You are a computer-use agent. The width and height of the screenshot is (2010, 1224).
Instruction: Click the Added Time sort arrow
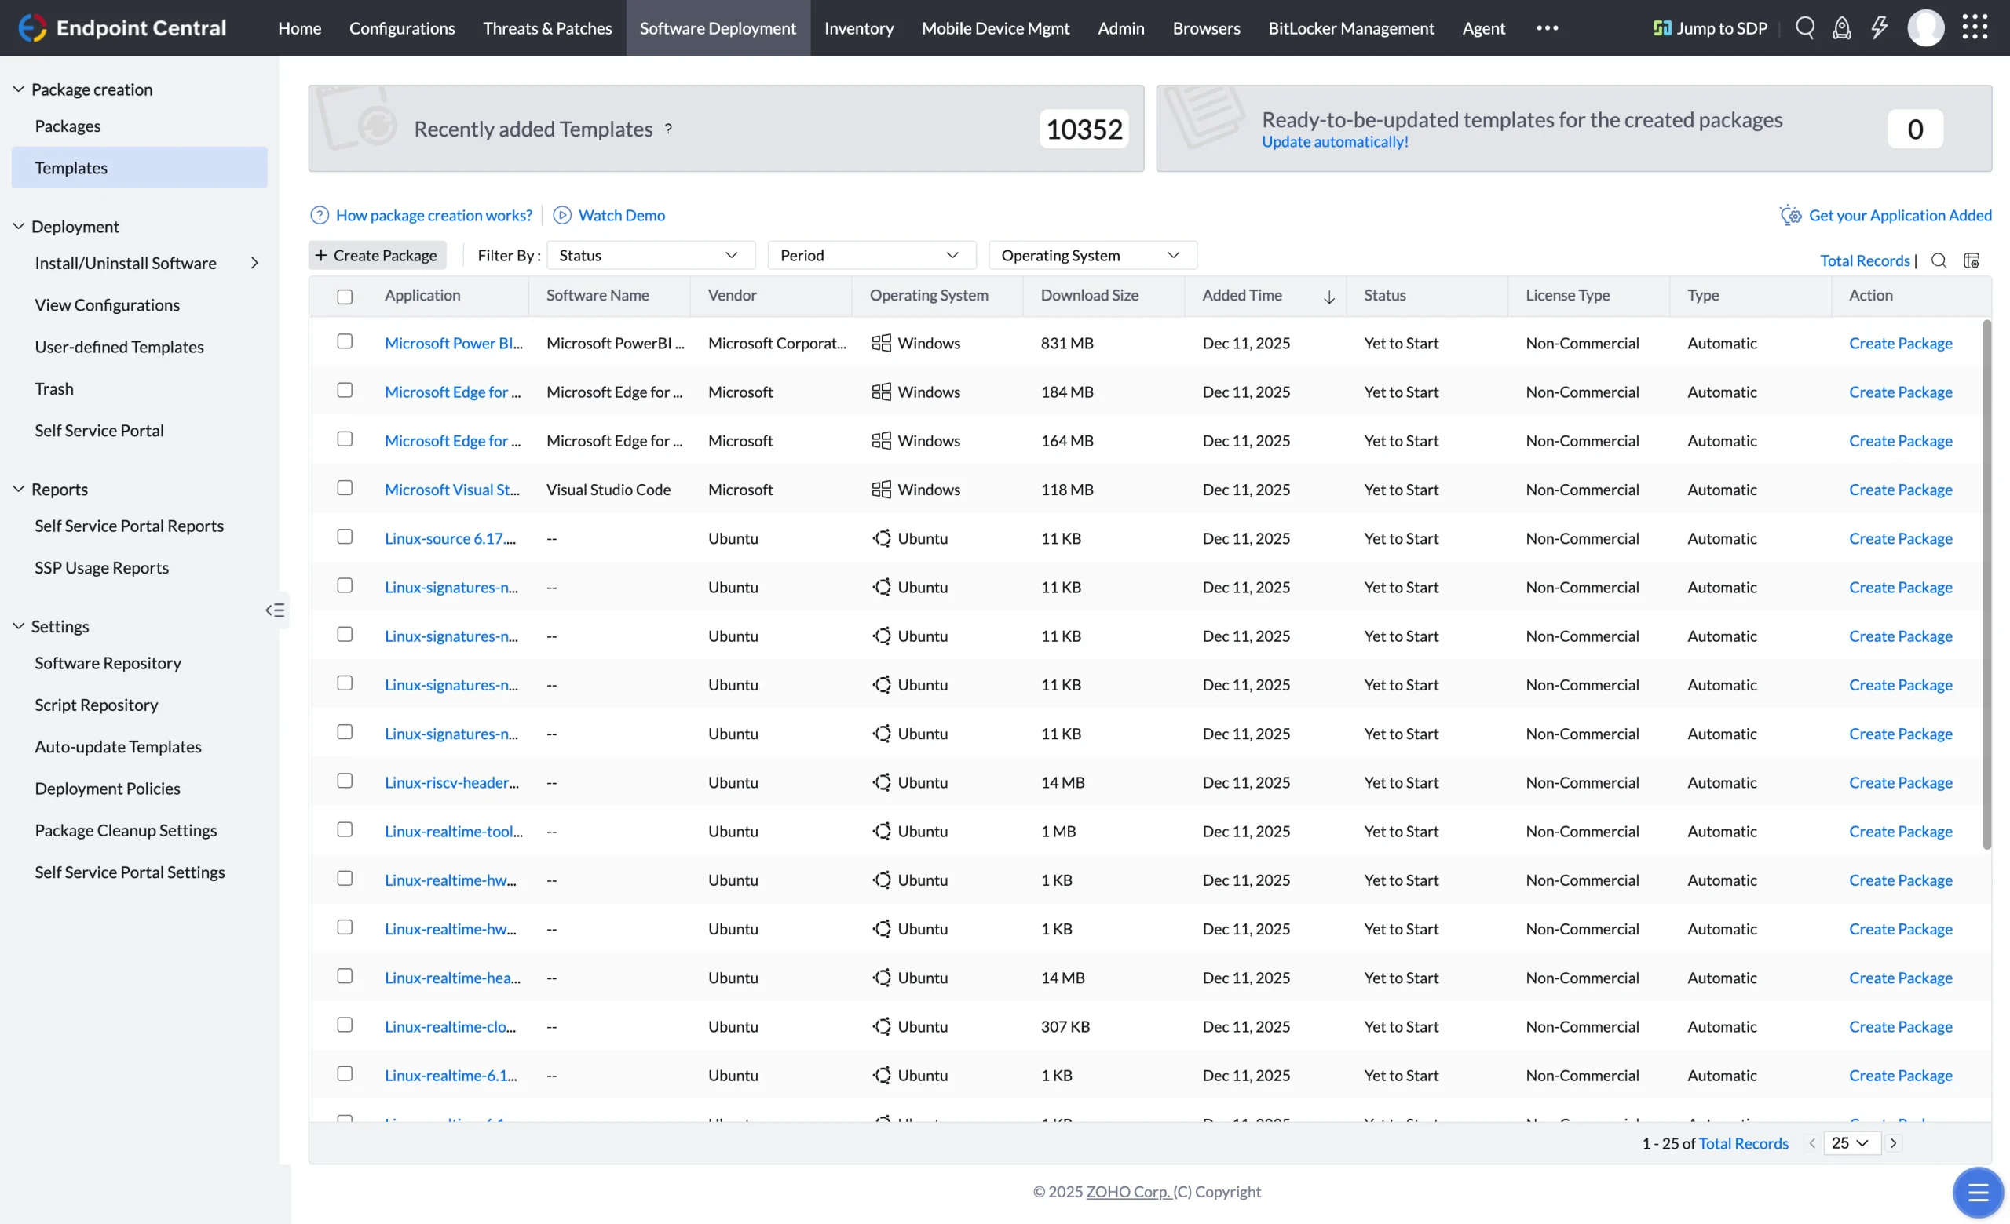[1328, 297]
